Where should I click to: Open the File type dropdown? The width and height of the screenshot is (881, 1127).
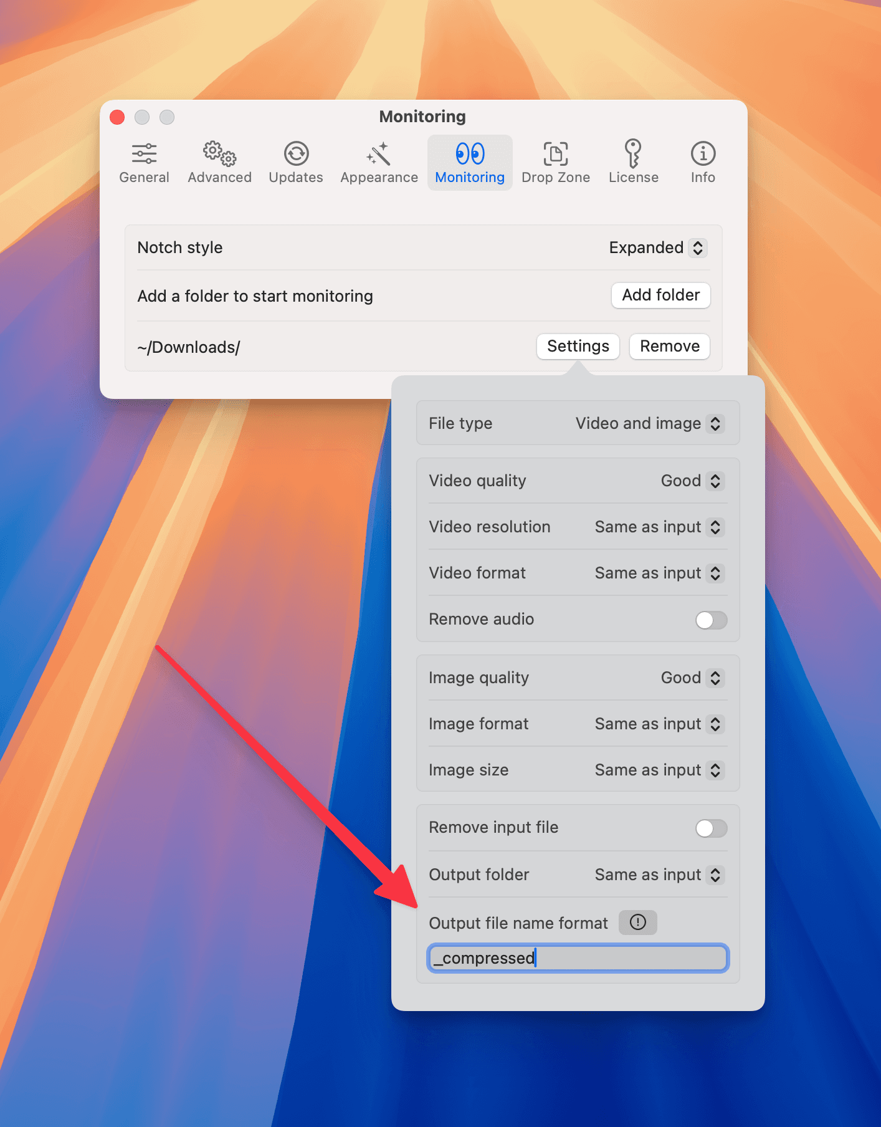point(649,424)
